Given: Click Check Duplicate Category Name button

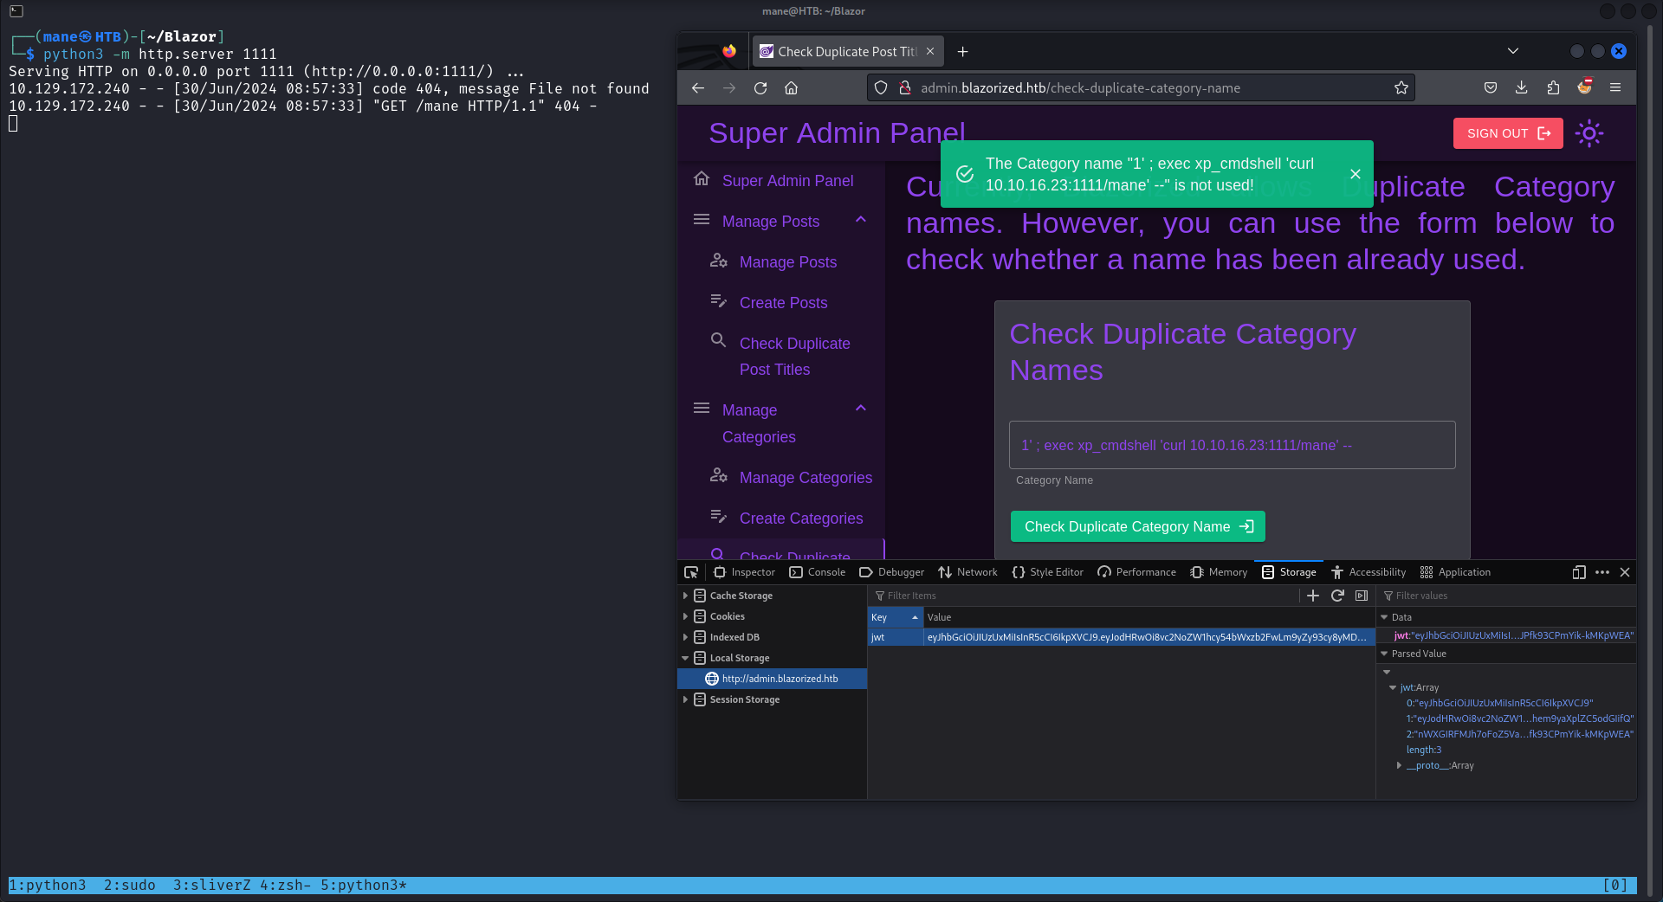Looking at the screenshot, I should [x=1137, y=526].
